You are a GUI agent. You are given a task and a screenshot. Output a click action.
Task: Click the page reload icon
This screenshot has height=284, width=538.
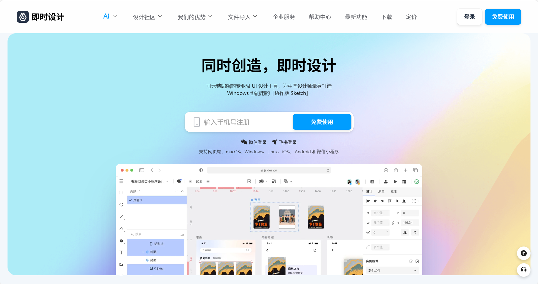328,170
